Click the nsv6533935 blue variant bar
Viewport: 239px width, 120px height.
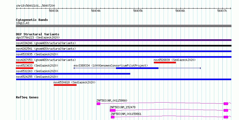(124, 57)
